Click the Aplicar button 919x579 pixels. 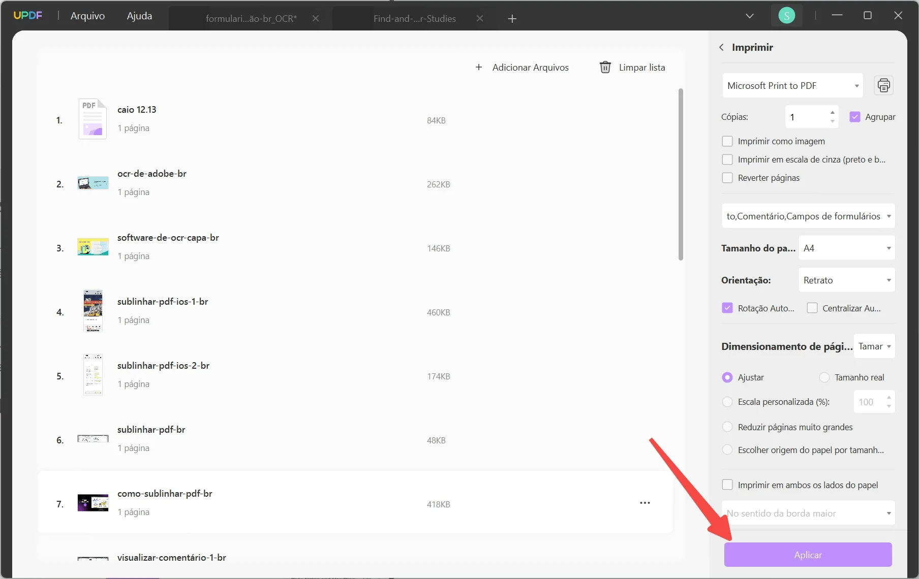[x=808, y=555]
